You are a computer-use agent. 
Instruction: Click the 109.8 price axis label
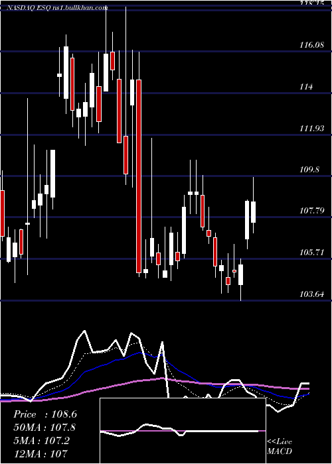coord(310,170)
